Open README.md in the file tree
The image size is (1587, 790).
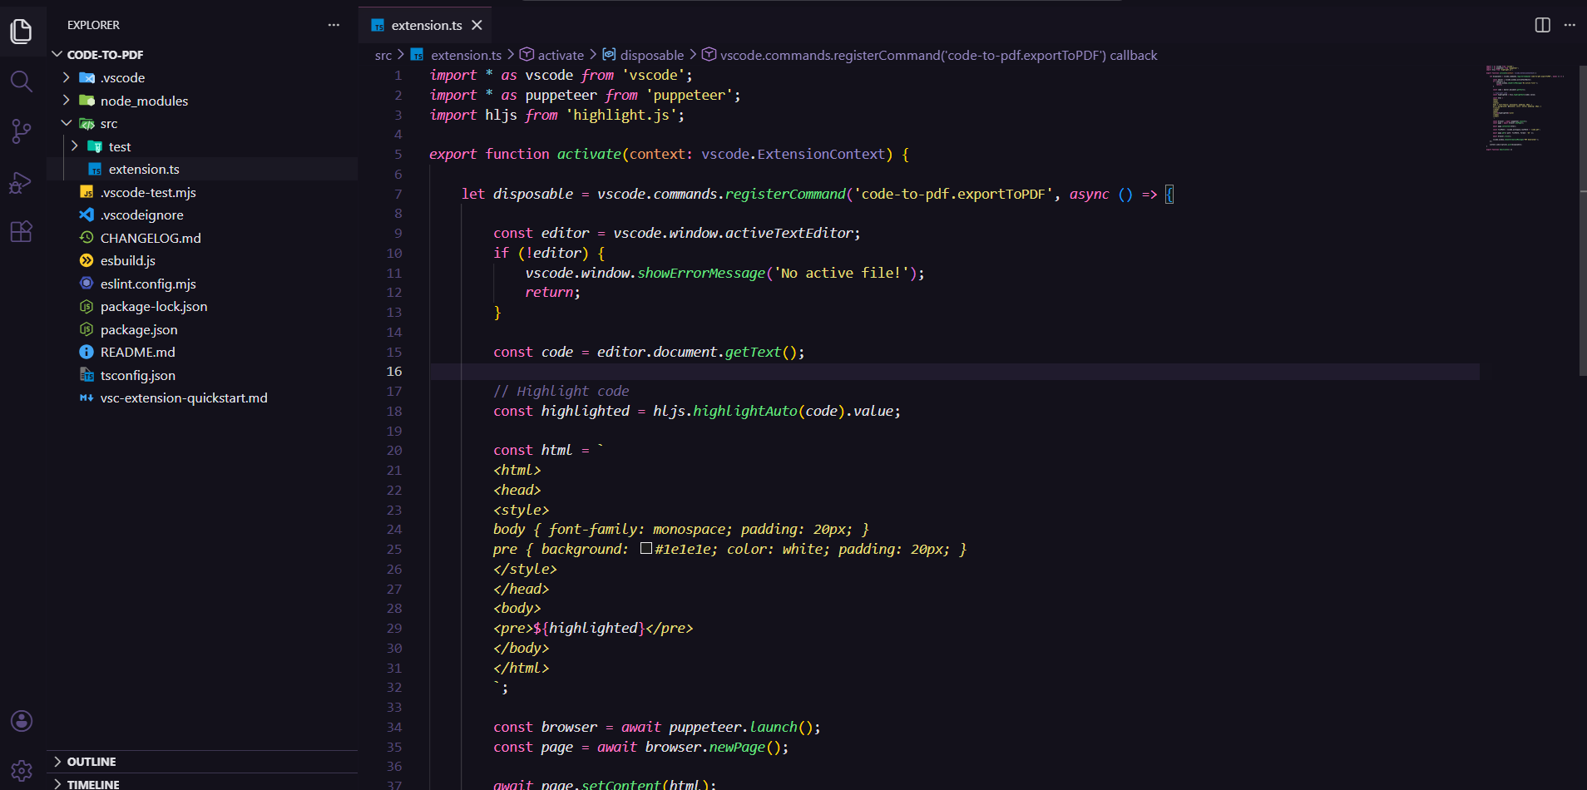tap(202, 352)
